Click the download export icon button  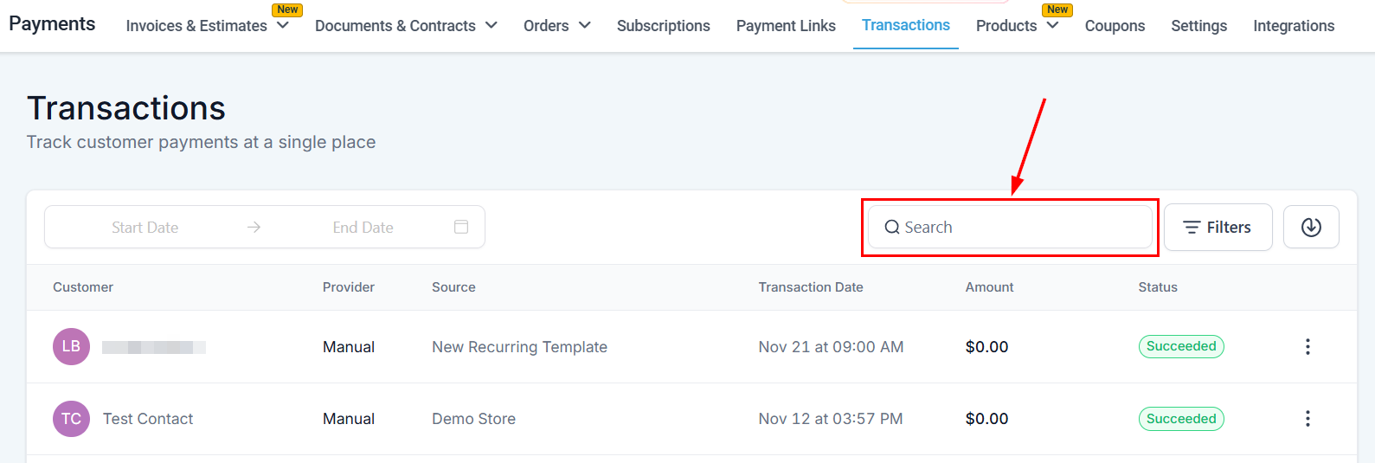[x=1311, y=227]
